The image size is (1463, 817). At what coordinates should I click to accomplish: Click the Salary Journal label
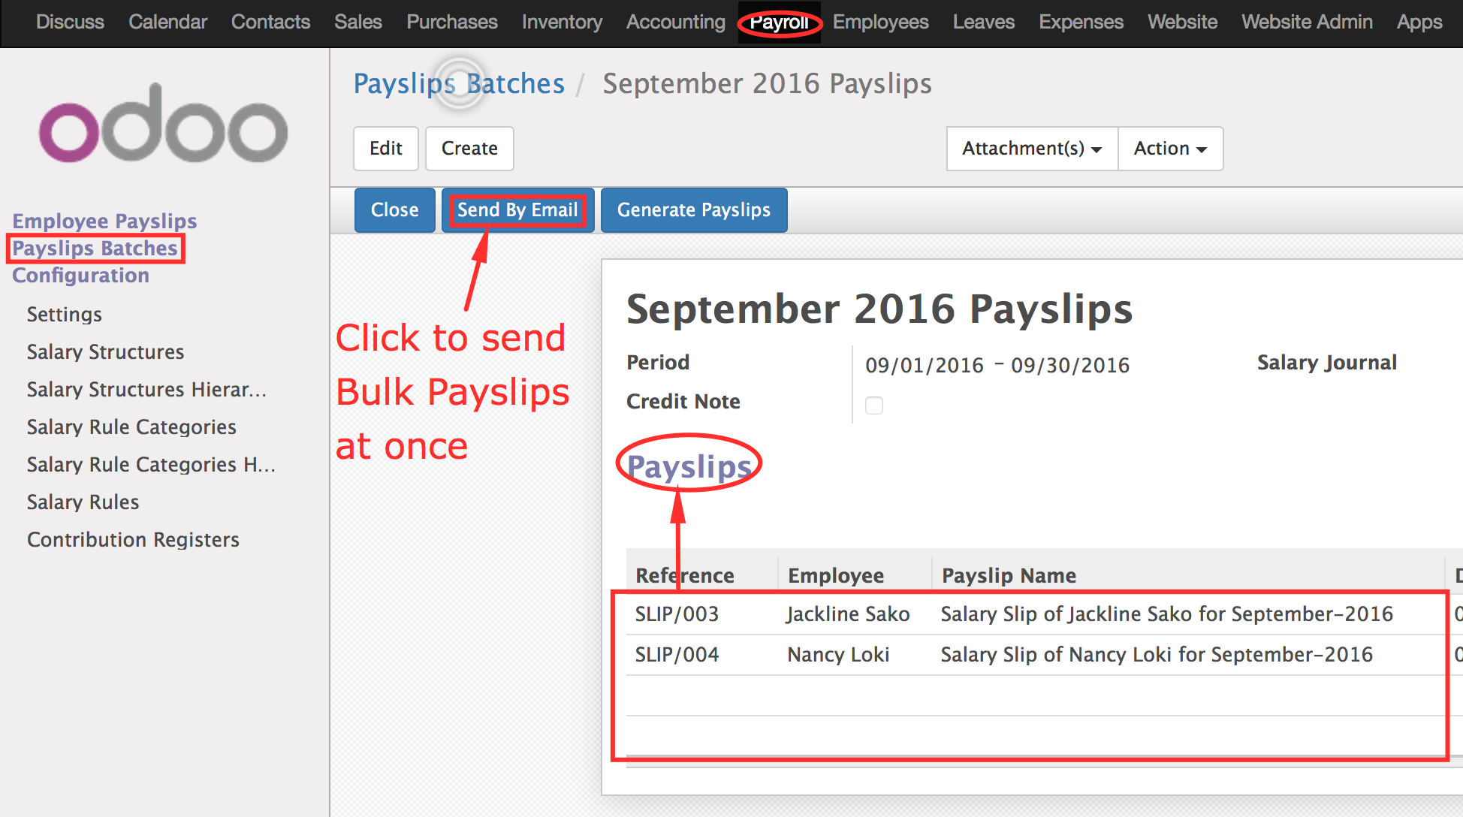tap(1327, 362)
